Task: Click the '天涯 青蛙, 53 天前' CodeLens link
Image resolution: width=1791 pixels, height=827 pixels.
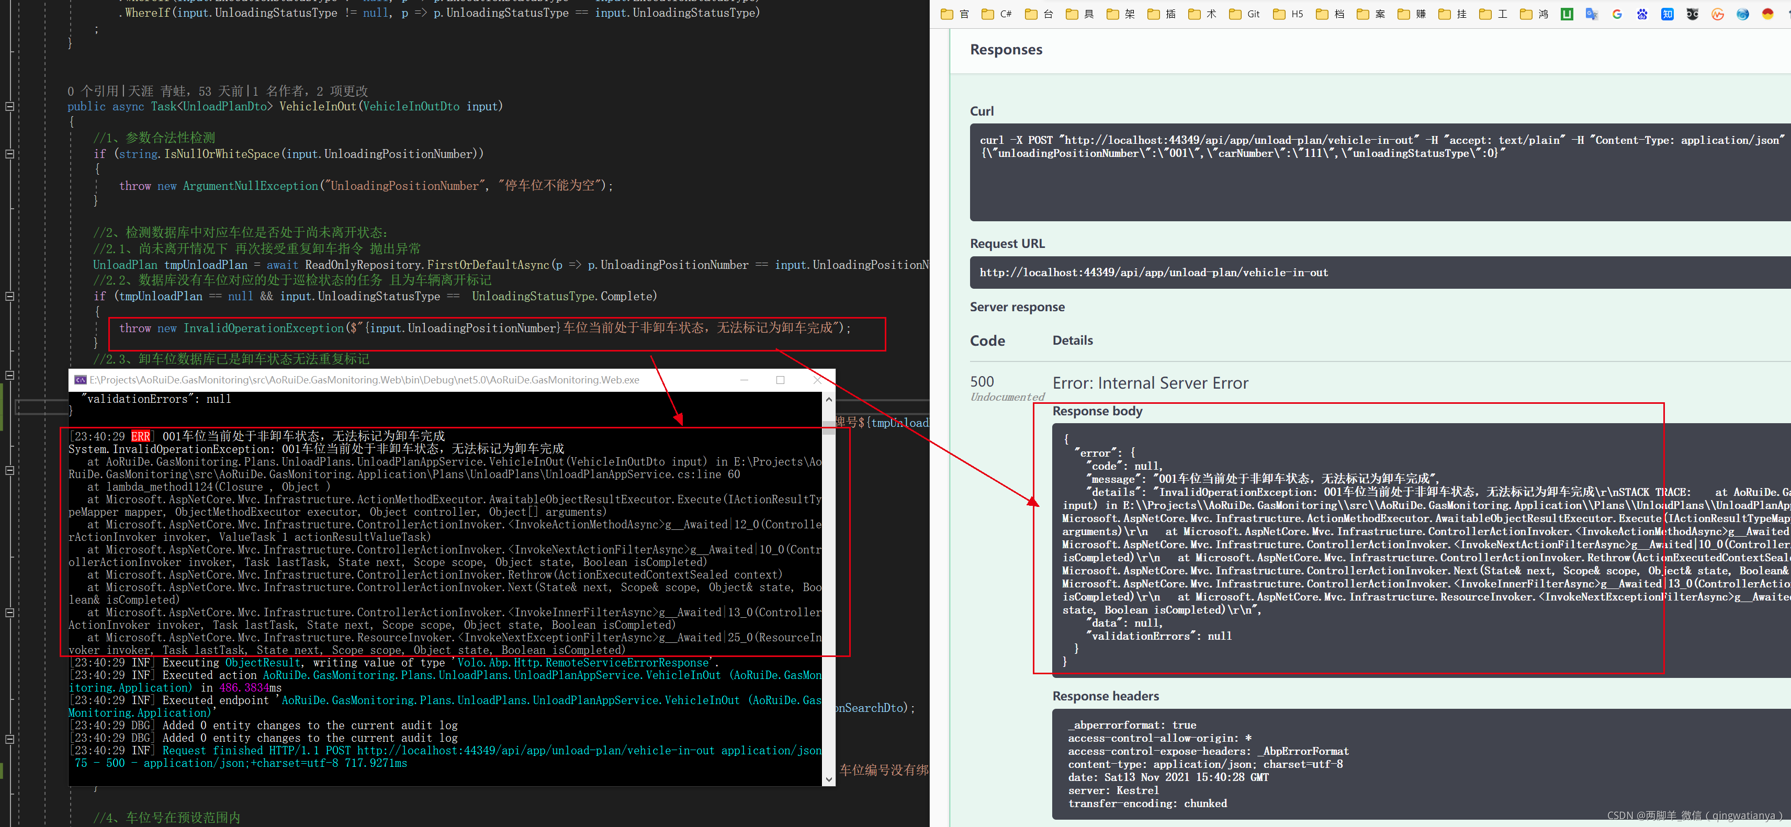Action: point(186,91)
